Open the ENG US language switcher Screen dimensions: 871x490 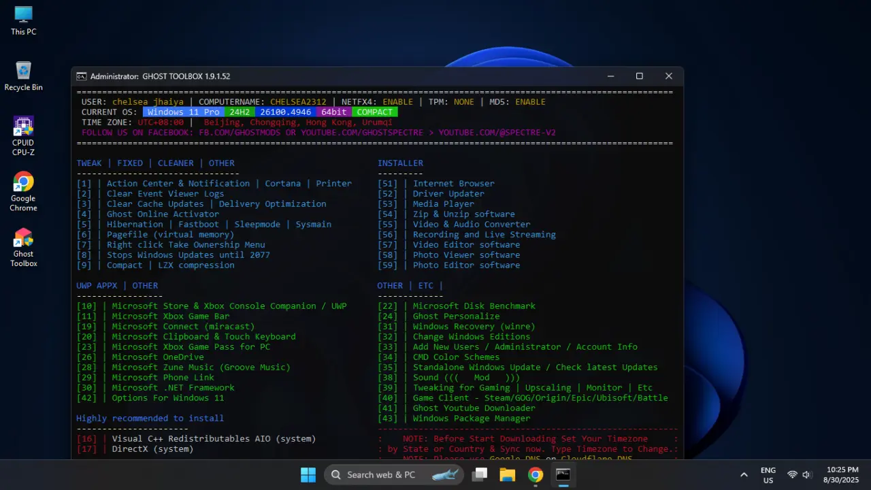point(768,475)
